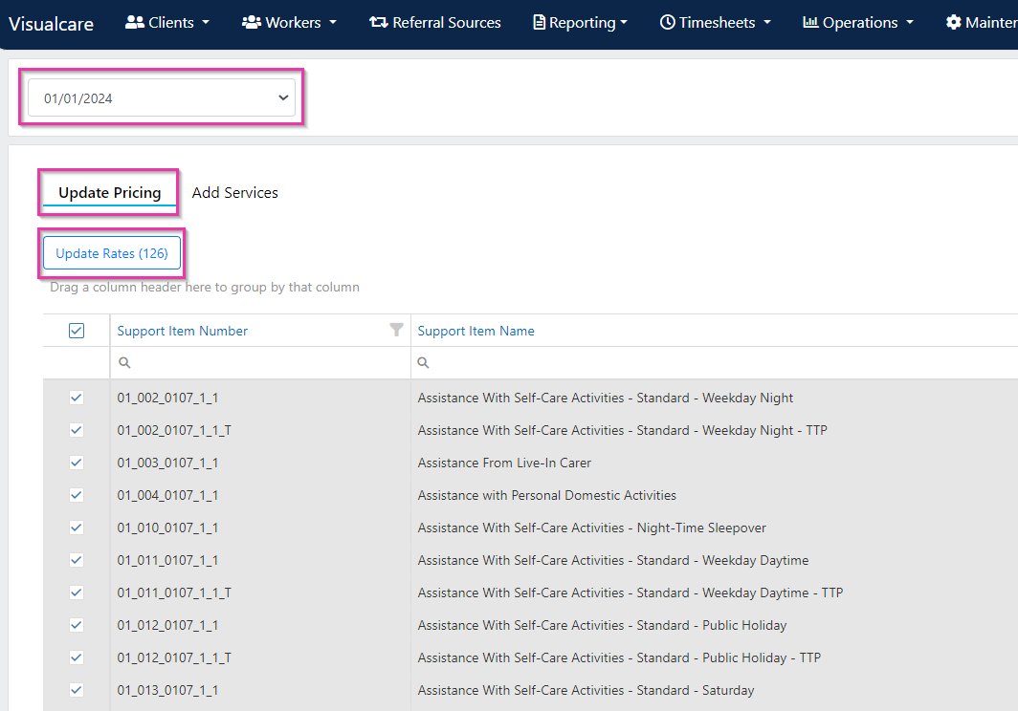Click the Workers group icon

click(x=252, y=22)
